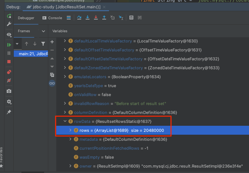
Task: Select the Variables panel header
Action: click(60, 31)
